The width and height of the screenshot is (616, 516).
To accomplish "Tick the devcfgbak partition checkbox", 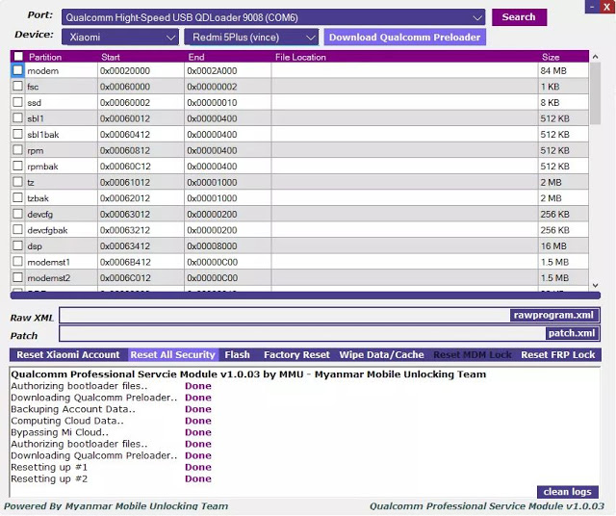I will 17,229.
